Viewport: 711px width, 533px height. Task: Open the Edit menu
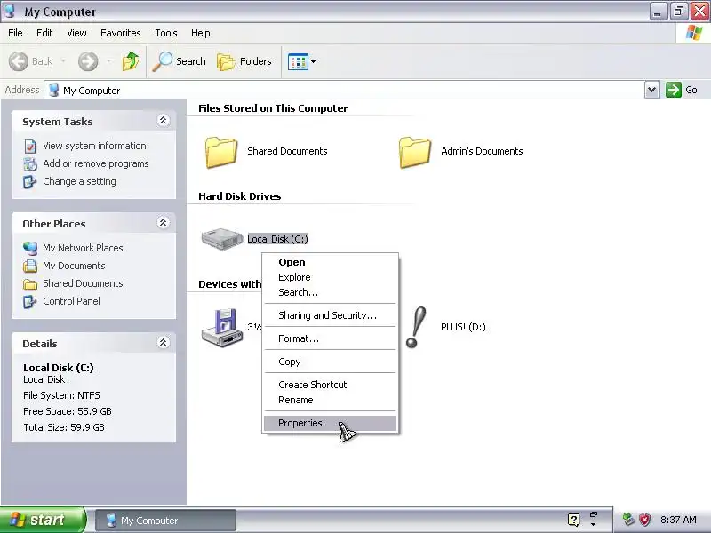(44, 33)
